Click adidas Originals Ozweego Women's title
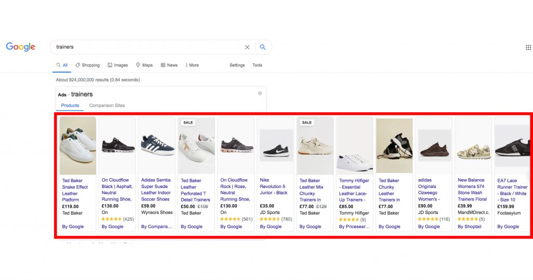 point(429,190)
